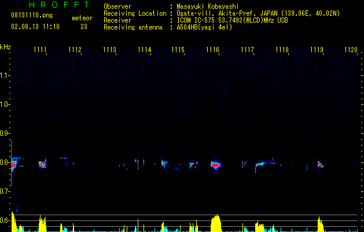Image resolution: width=364 pixels, height=232 pixels.
Task: Click the 1111 time axis marker
Action: point(40,50)
